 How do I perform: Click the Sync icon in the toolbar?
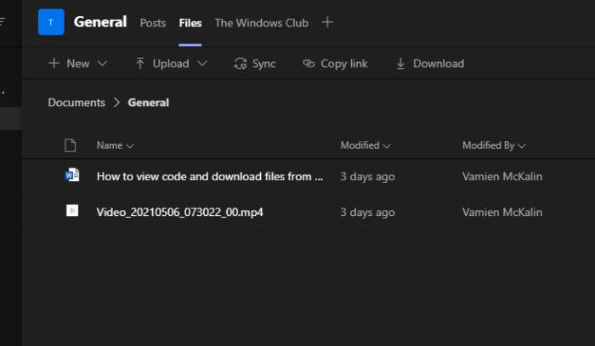241,64
